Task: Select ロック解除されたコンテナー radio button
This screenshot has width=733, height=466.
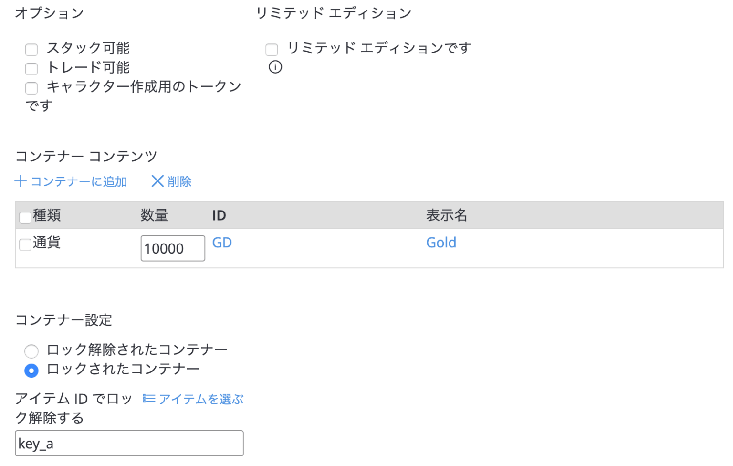Action: (x=31, y=351)
